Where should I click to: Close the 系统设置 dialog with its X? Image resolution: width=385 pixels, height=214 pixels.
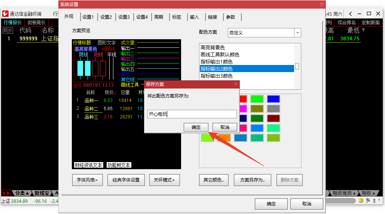tap(322, 4)
